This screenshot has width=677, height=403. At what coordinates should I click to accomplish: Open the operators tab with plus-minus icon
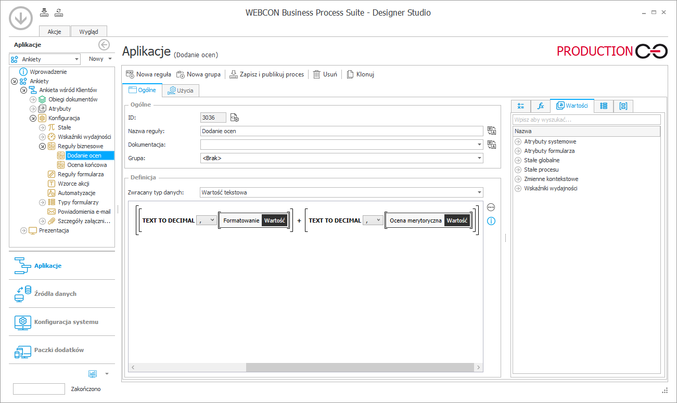click(521, 106)
